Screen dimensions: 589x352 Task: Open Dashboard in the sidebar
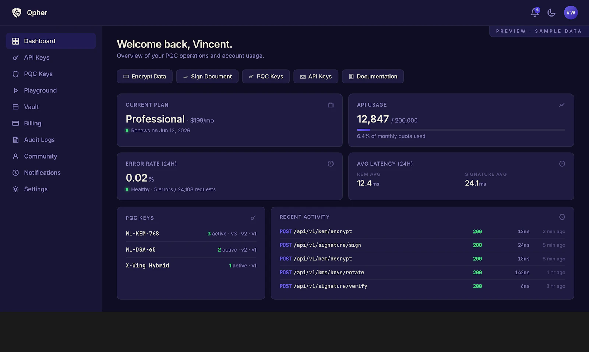click(51, 41)
